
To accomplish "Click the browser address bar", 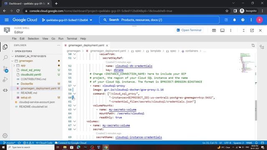I will pos(126,11).
